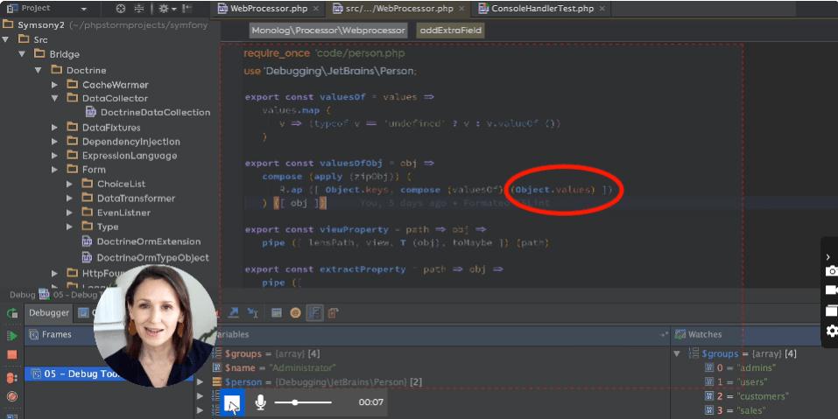This screenshot has width=838, height=419.
Task: Adjust the microphone volume slider
Action: [x=303, y=402]
